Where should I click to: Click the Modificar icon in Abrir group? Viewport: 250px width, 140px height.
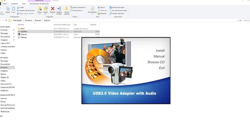pyautogui.click(x=99, y=10)
